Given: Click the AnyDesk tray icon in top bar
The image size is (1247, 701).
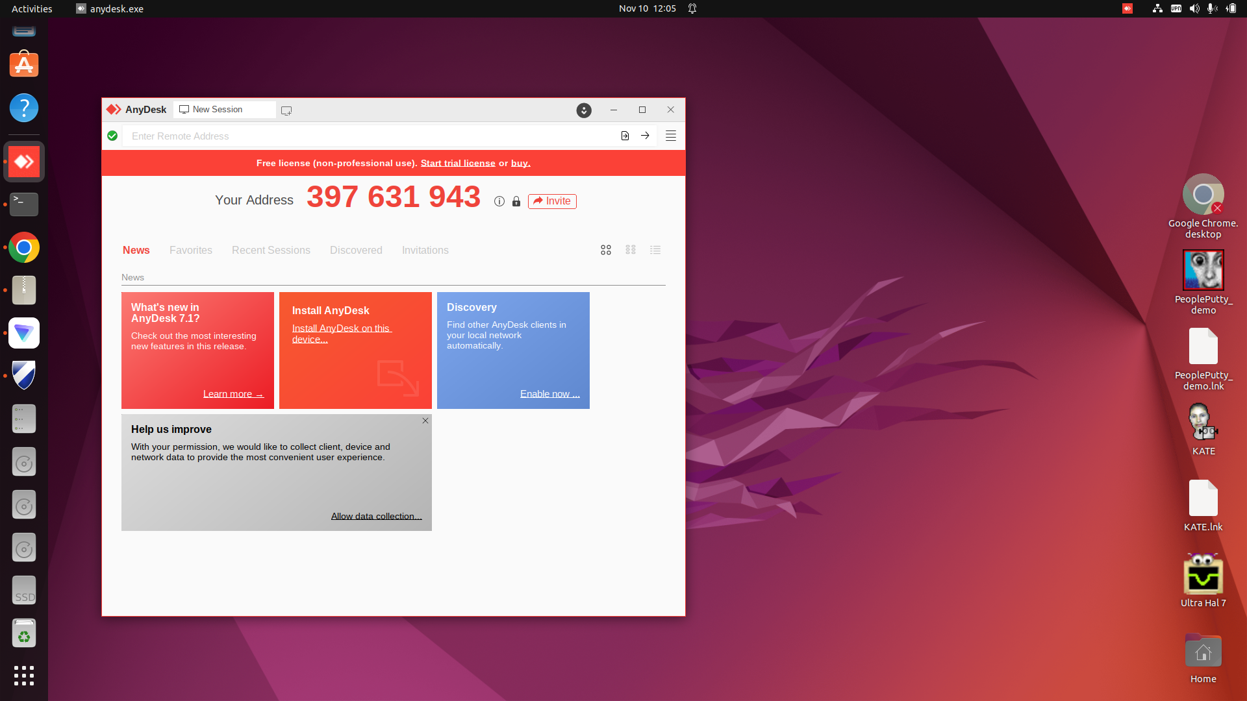Looking at the screenshot, I should (1127, 8).
